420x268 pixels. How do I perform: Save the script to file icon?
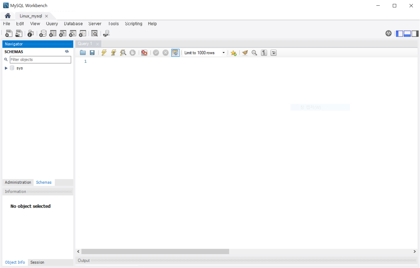tap(92, 53)
